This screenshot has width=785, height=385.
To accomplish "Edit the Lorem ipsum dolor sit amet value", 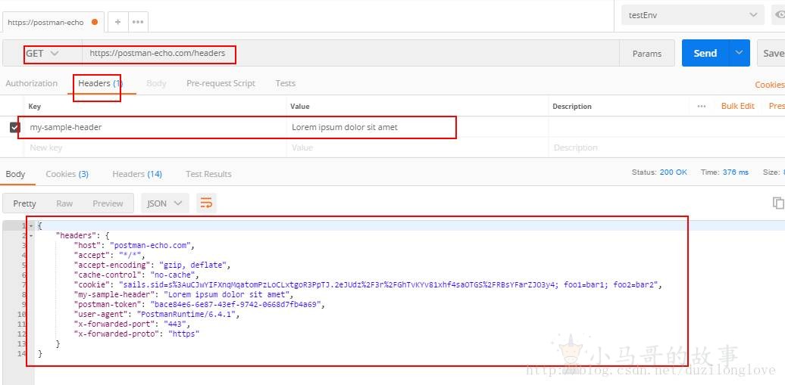I will (x=418, y=127).
